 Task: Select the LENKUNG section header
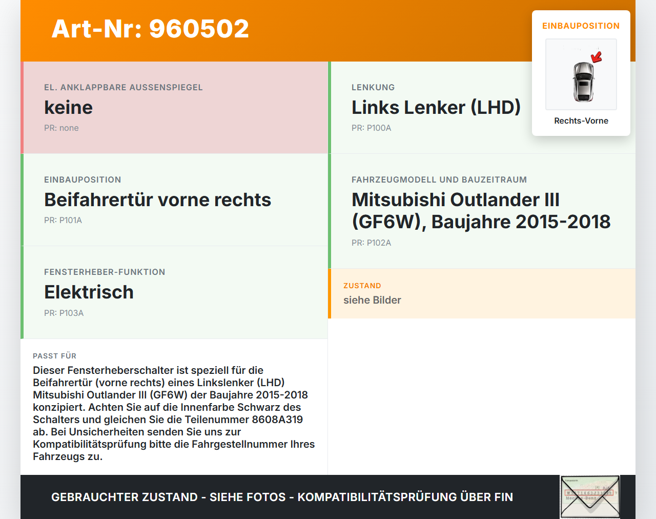pos(373,87)
